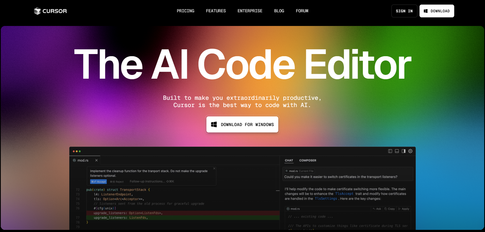
Task: Open the editor settings gear icon
Action: click(x=410, y=151)
